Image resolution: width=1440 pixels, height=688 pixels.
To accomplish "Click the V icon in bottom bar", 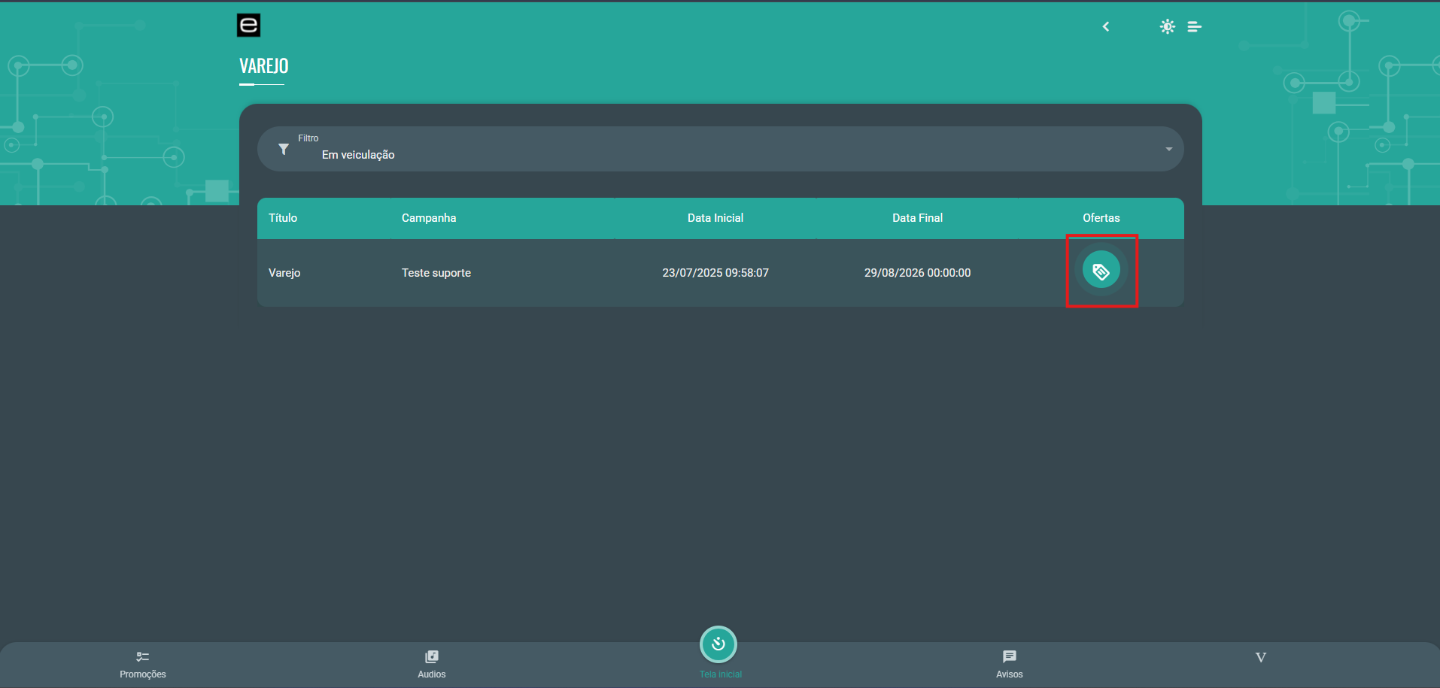I will 1261,658.
